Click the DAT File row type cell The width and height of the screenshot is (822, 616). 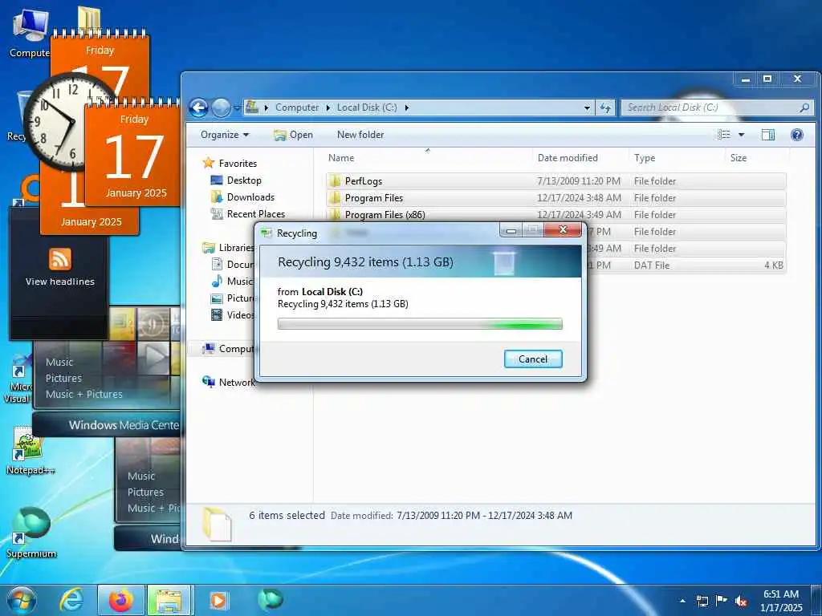pyautogui.click(x=652, y=265)
